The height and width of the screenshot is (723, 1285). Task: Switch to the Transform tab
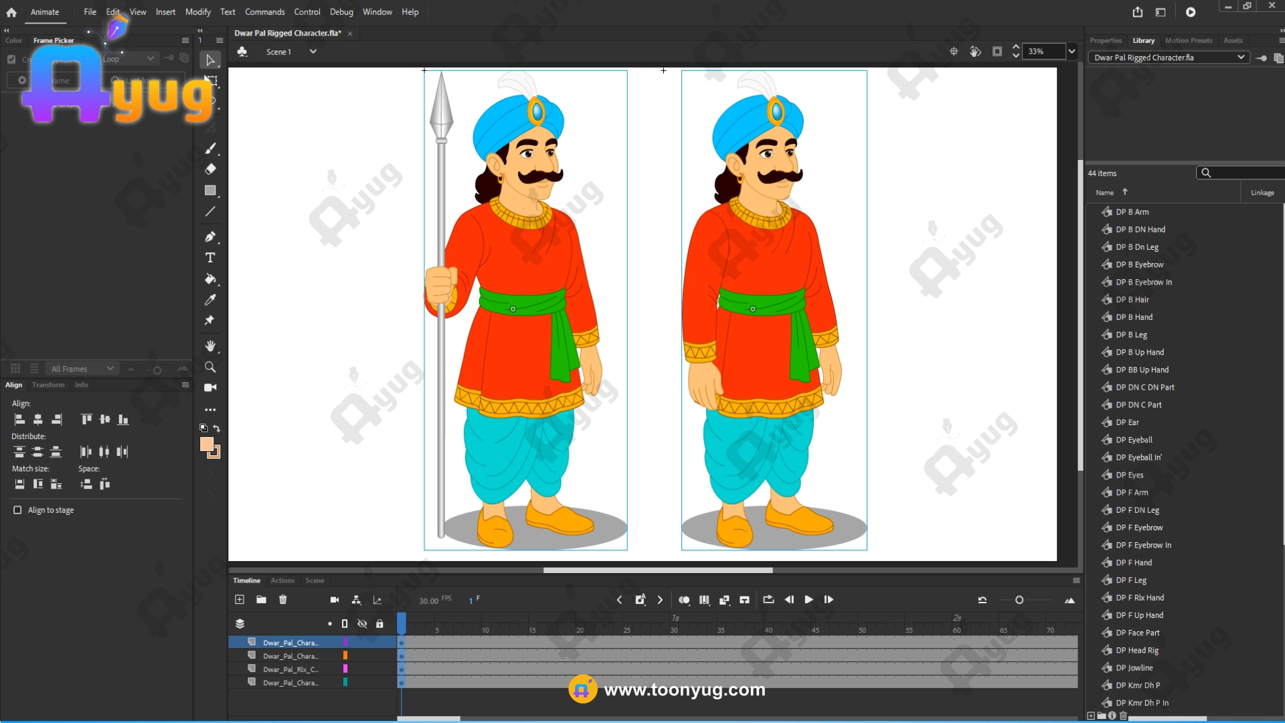coord(48,385)
